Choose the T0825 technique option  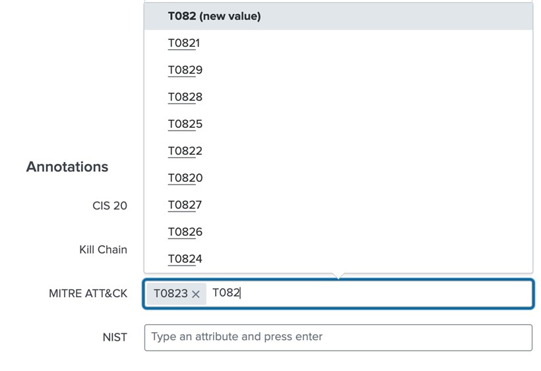185,125
